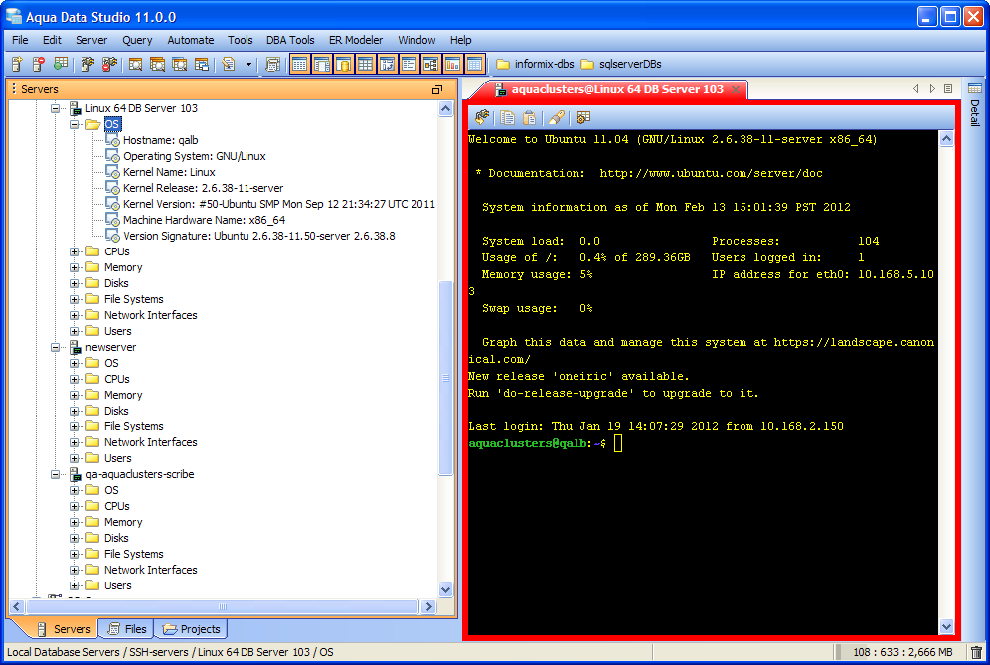Click the memory usage indicator in status bar
This screenshot has width=990, height=665.
pos(901,652)
